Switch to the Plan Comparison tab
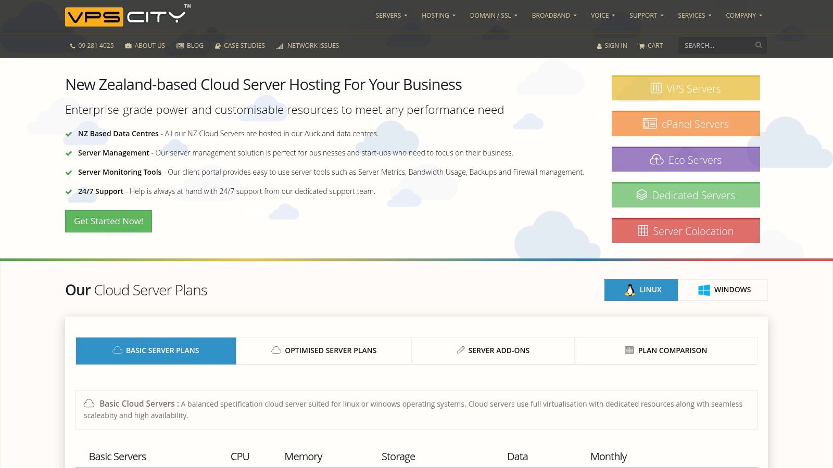 (x=666, y=350)
